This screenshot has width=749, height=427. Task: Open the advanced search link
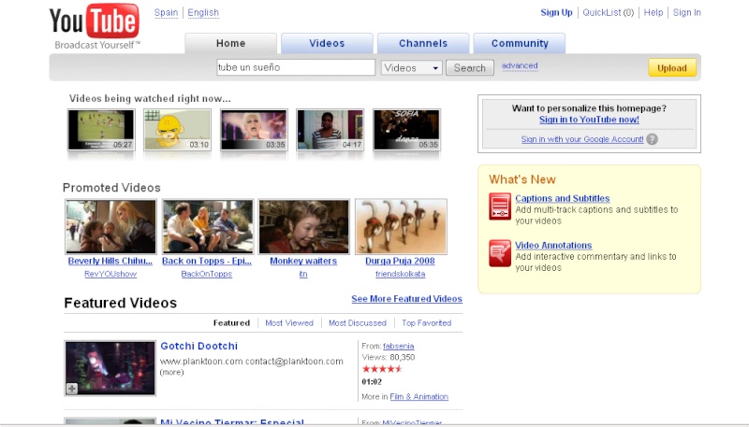(x=520, y=65)
